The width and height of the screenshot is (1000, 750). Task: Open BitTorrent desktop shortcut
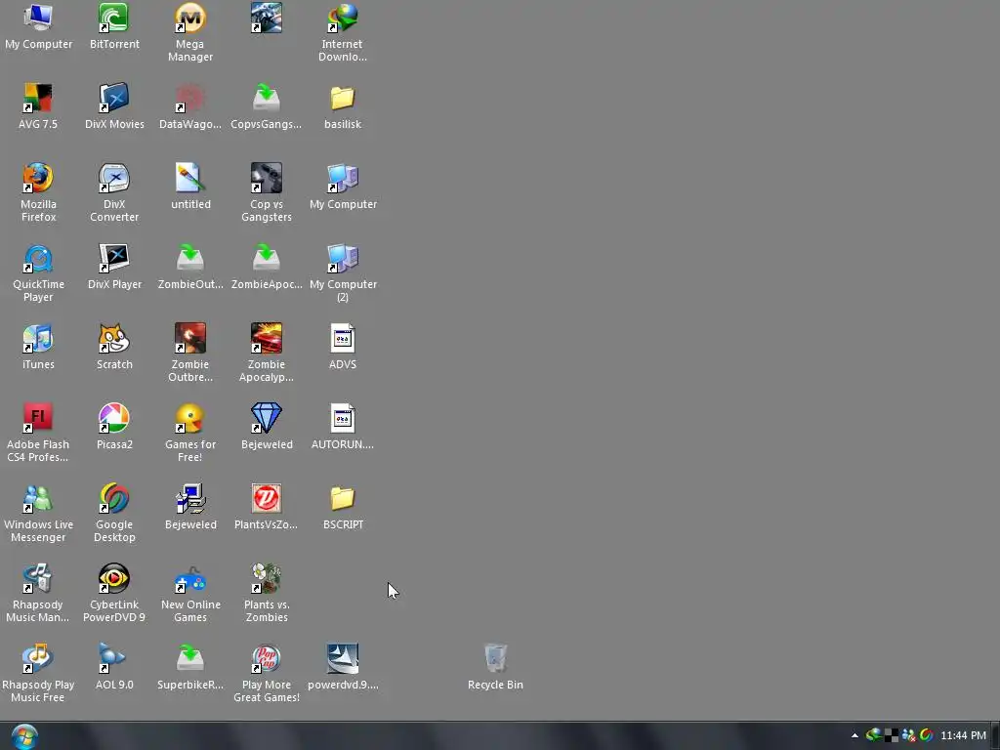(x=114, y=25)
